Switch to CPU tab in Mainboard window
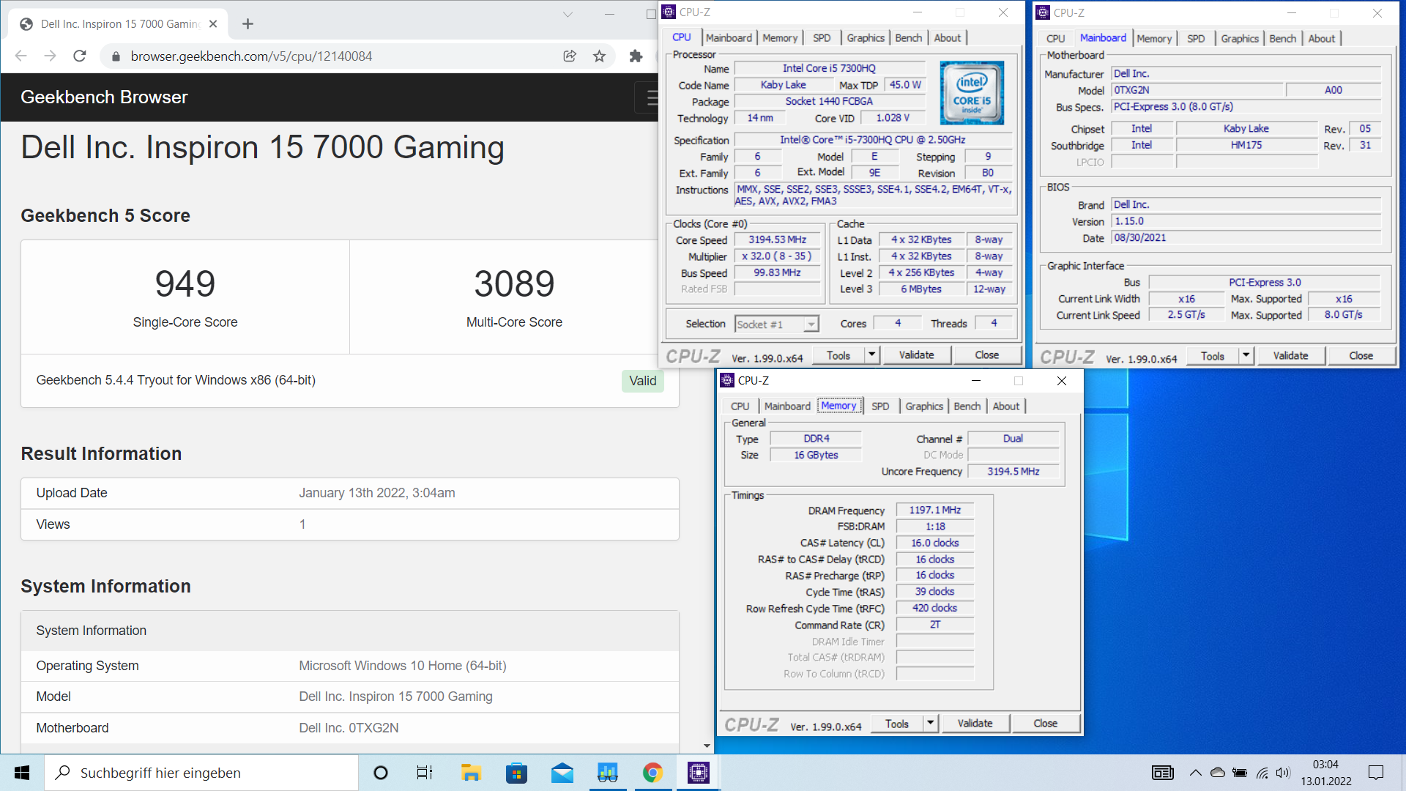The height and width of the screenshot is (791, 1406). [x=1055, y=39]
